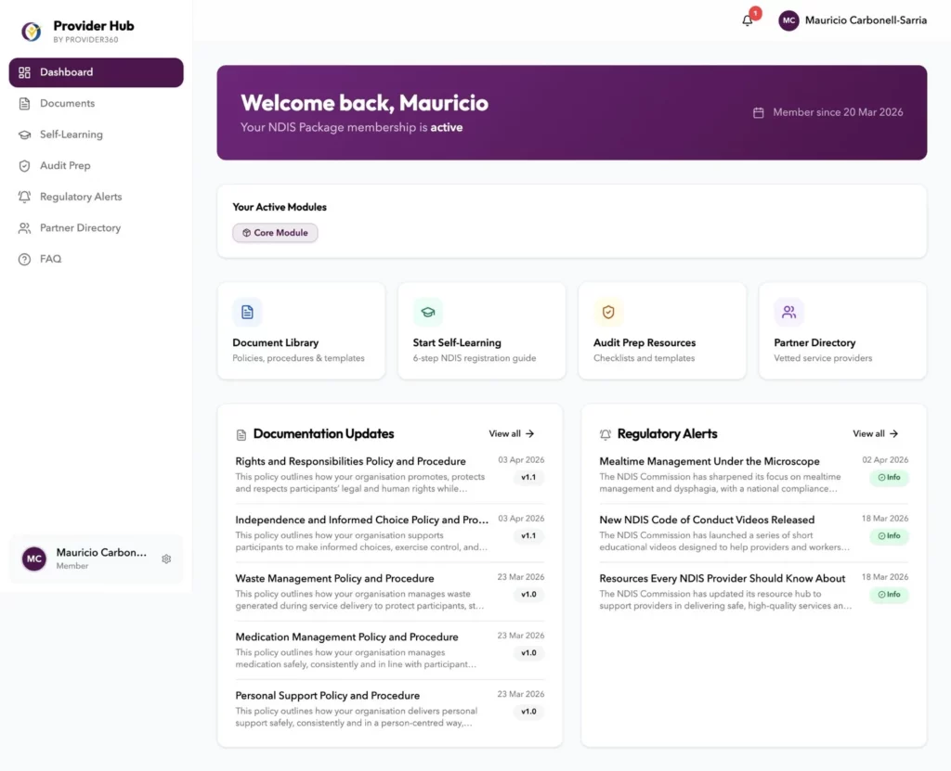The height and width of the screenshot is (771, 951).
Task: Click the Partner Directory people sidebar icon
Action: point(24,228)
